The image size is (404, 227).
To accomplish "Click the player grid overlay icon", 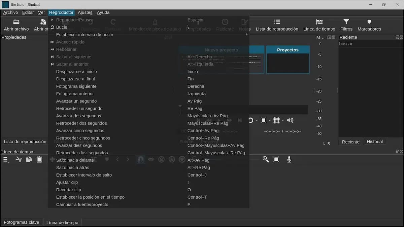I will click(276, 120).
